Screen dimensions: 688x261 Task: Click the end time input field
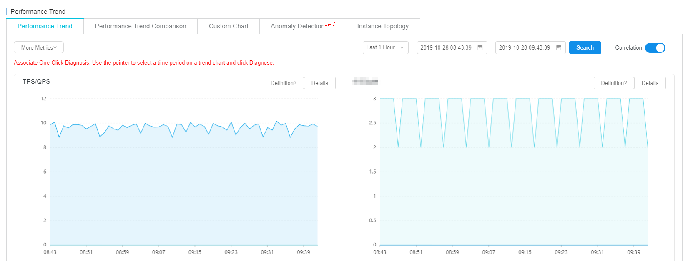click(525, 48)
